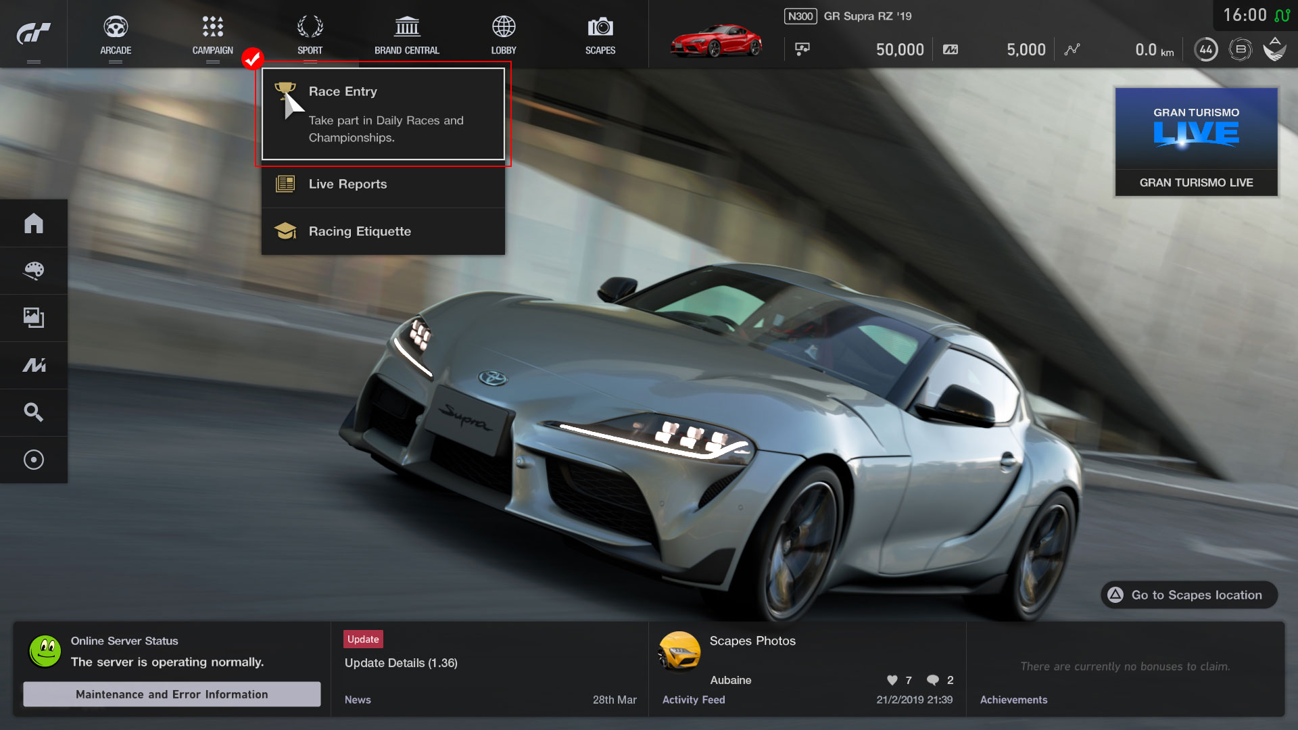
Task: Open the News panel label
Action: coord(358,700)
